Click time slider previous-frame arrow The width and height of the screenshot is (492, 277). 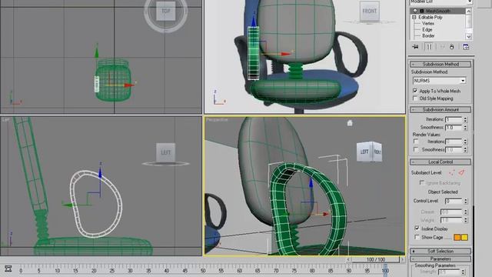click(x=348, y=259)
